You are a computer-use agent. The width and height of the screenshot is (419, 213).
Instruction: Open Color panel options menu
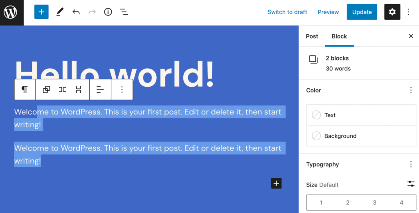[x=411, y=90]
